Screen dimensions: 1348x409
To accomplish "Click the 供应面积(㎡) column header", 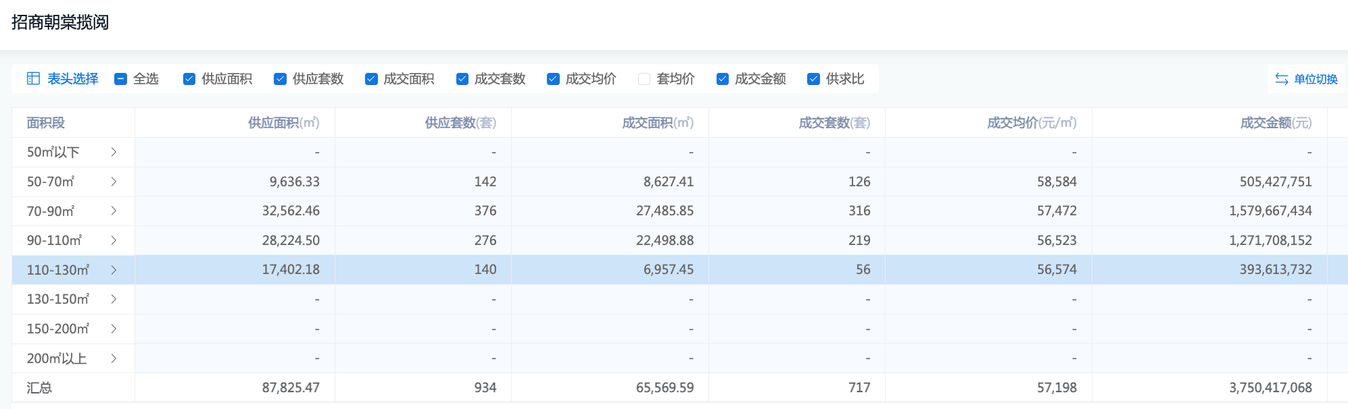I will click(283, 123).
